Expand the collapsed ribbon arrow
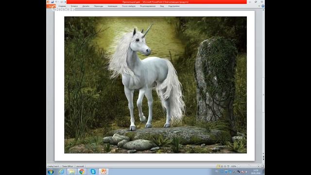311x175 pixels. [259, 6]
